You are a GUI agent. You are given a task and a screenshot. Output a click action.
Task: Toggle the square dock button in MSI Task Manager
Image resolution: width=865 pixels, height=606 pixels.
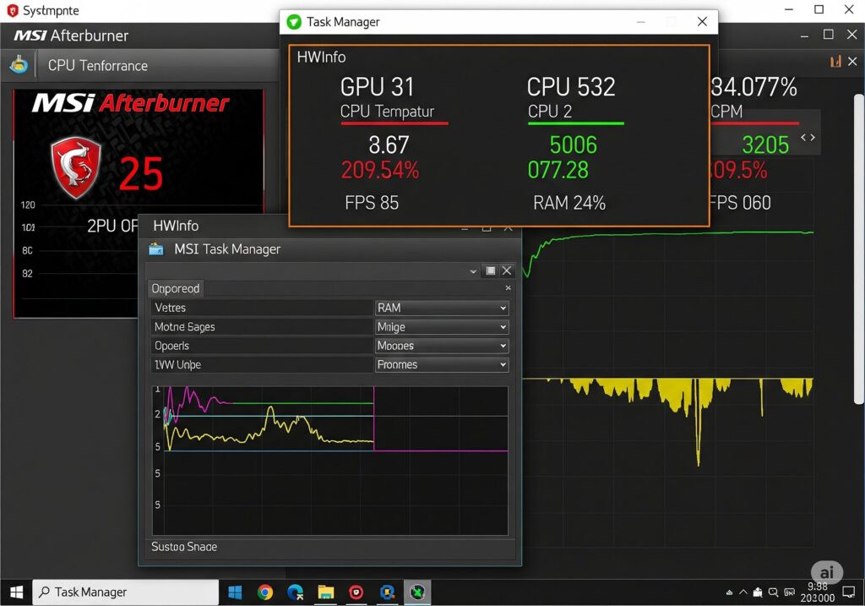click(x=490, y=270)
